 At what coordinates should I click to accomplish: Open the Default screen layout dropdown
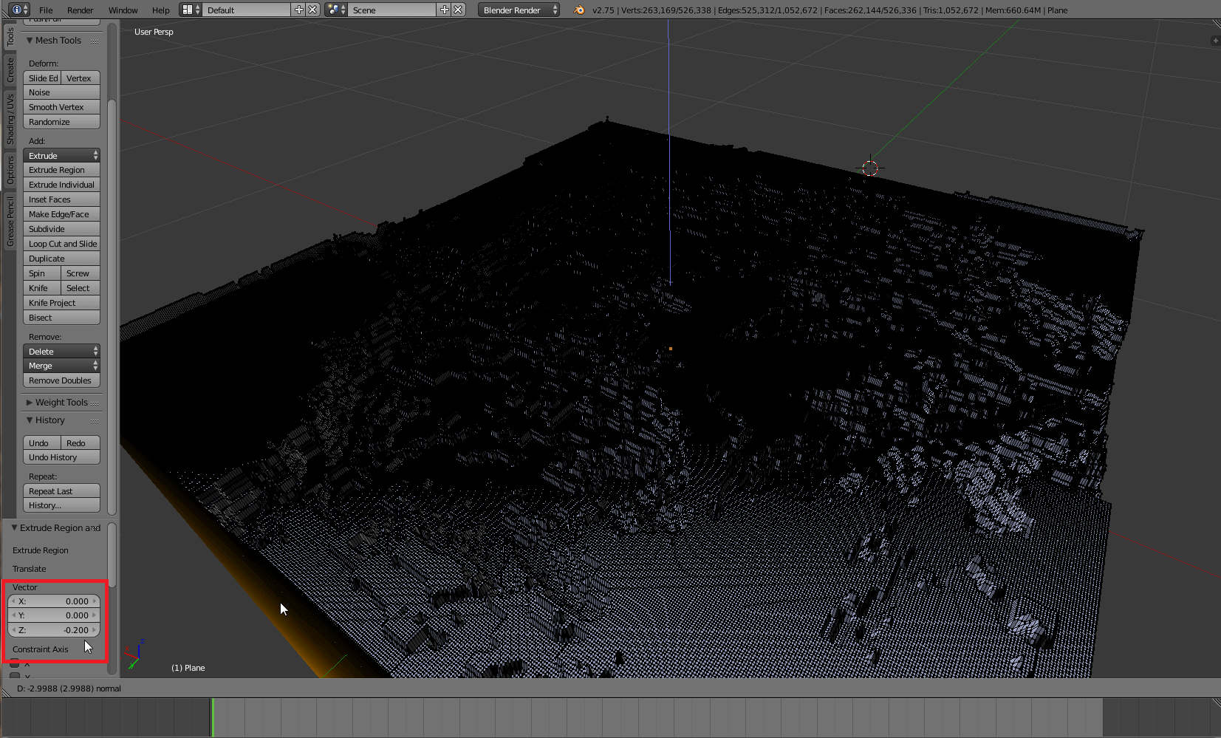pyautogui.click(x=247, y=10)
